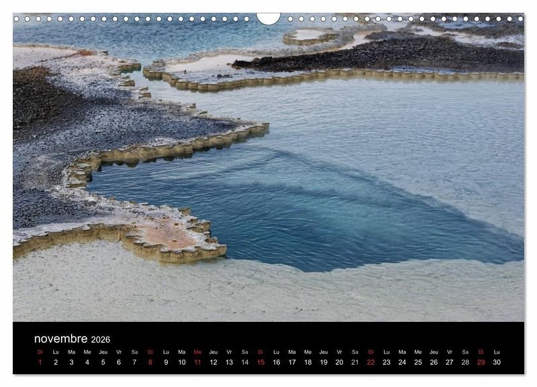Screen dimensions: 537x387
Task: Select red Sunday date 15
Action: pyautogui.click(x=260, y=362)
